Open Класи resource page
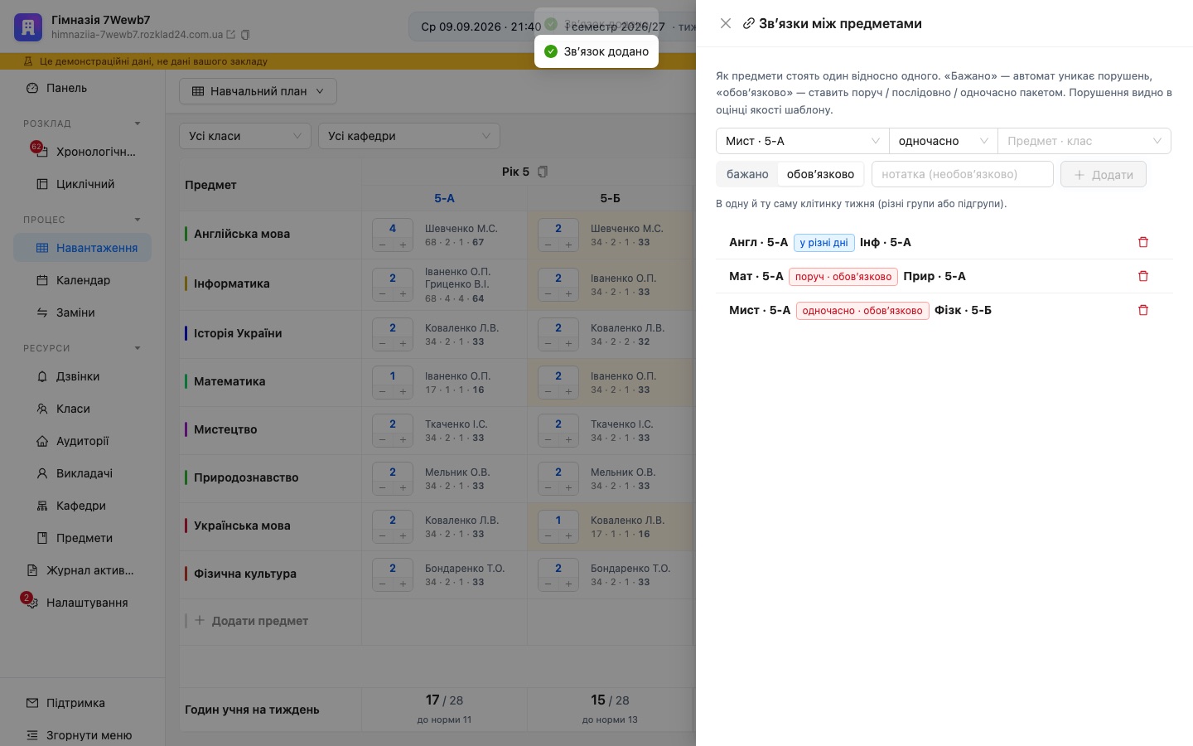Viewport: 1193px width, 746px height. click(x=82, y=409)
